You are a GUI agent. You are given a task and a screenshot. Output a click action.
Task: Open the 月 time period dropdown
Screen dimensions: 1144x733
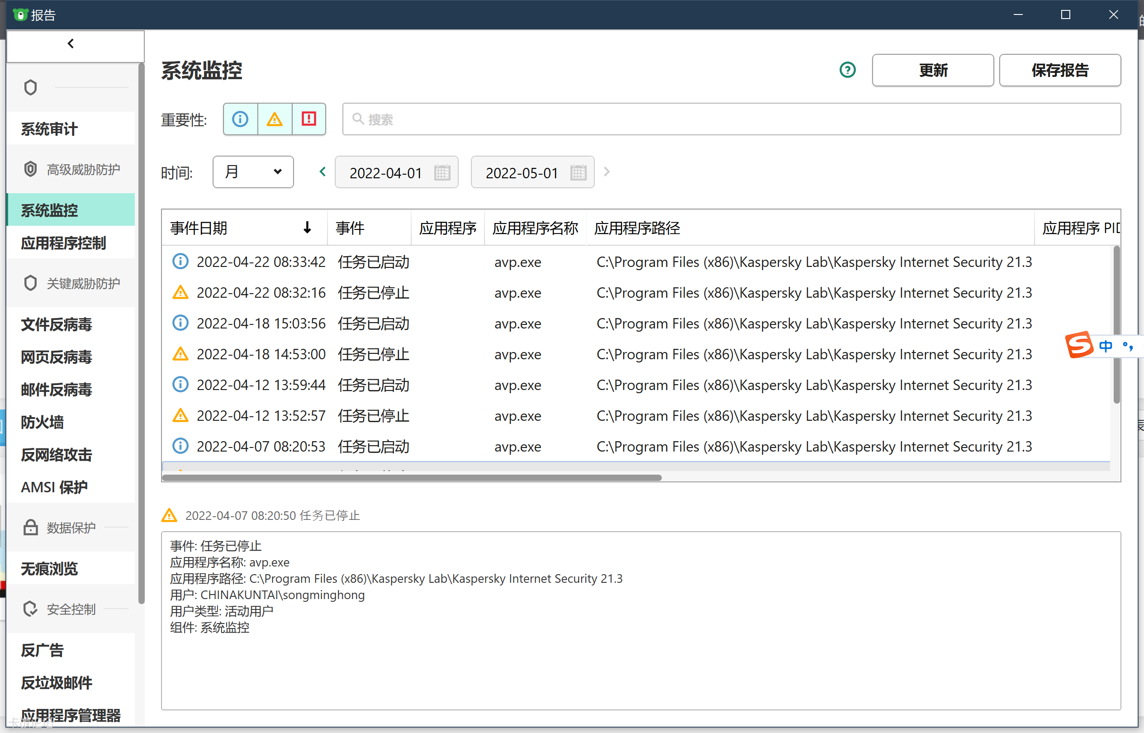pyautogui.click(x=253, y=172)
